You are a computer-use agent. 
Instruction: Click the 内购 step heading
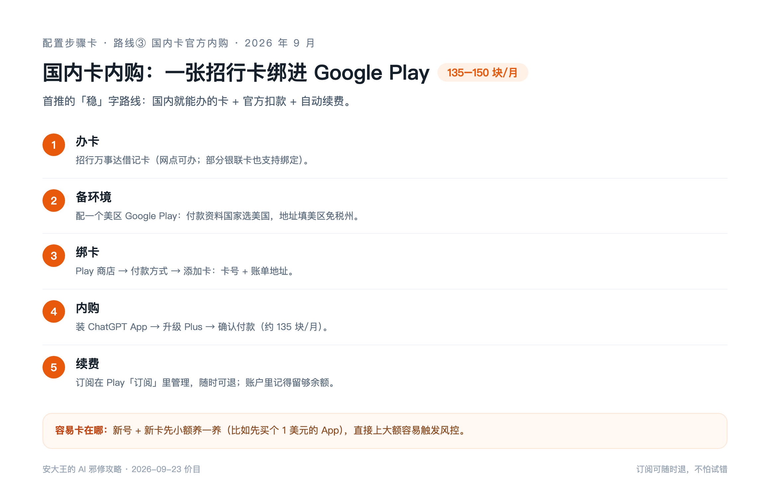click(x=87, y=308)
